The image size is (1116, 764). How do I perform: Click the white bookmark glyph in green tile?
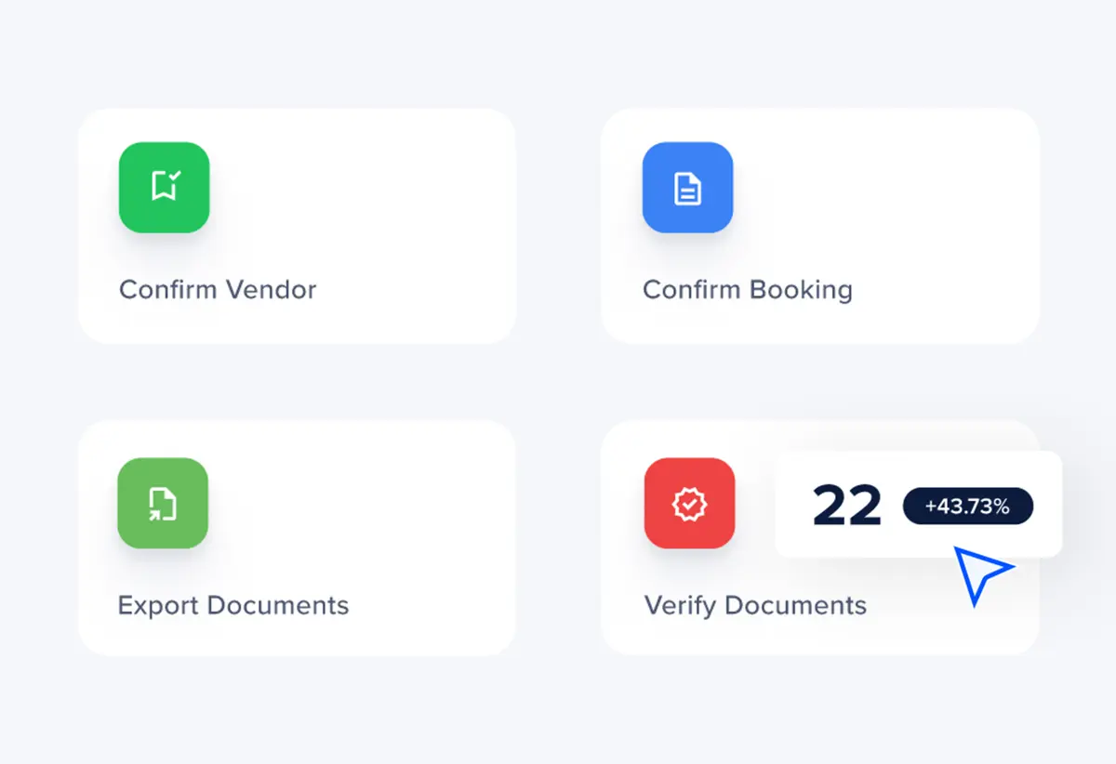[x=165, y=187]
